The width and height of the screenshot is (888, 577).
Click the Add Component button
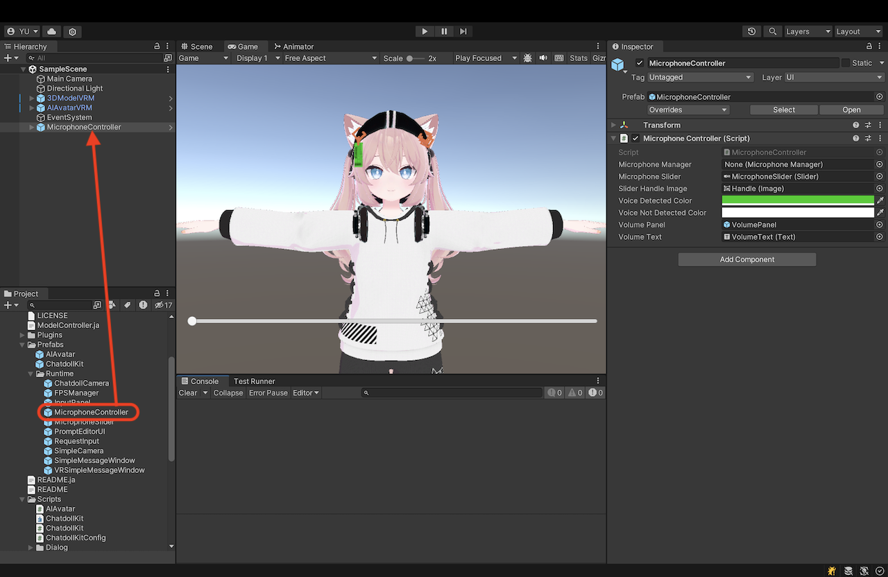pos(746,259)
